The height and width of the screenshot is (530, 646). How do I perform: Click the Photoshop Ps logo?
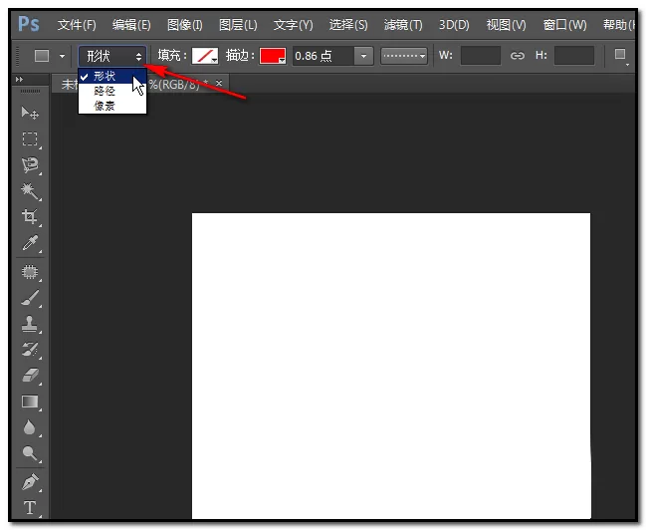coord(29,24)
